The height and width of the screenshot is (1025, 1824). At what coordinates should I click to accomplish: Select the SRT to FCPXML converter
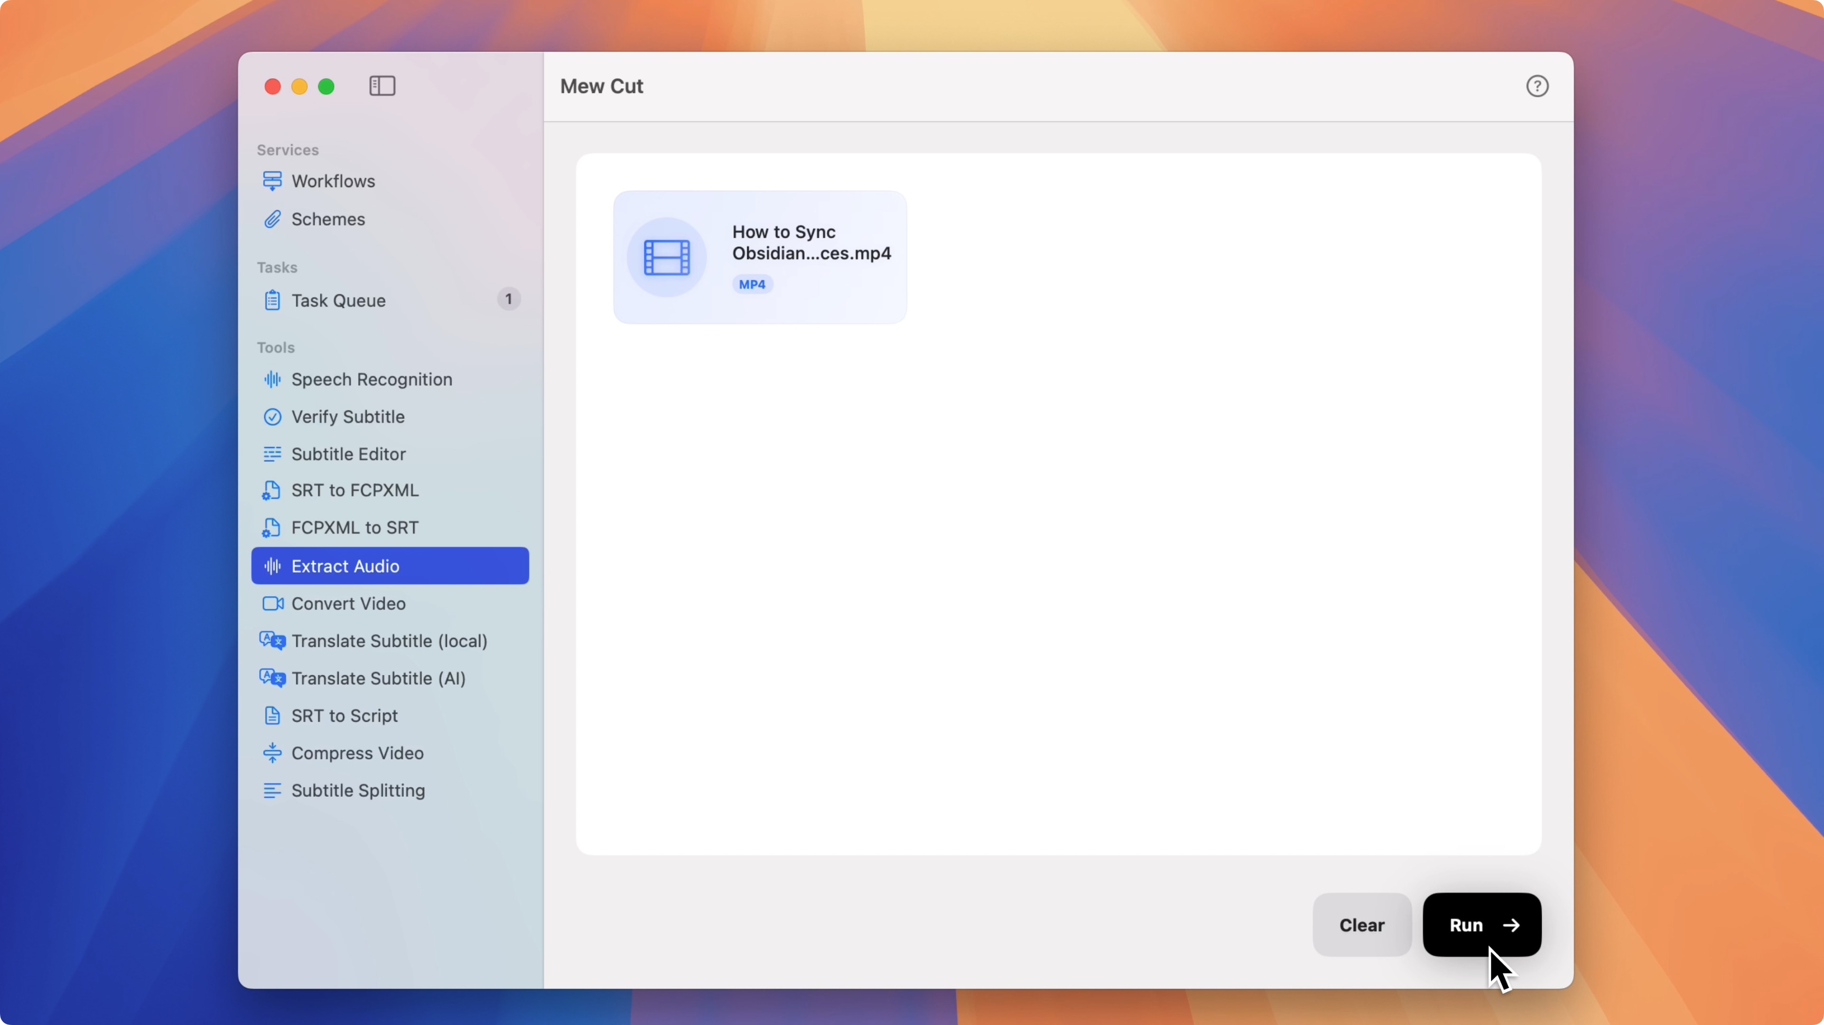pos(354,490)
